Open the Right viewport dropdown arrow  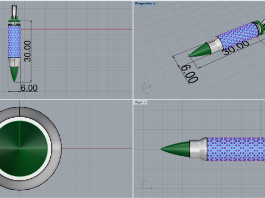(x=146, y=102)
